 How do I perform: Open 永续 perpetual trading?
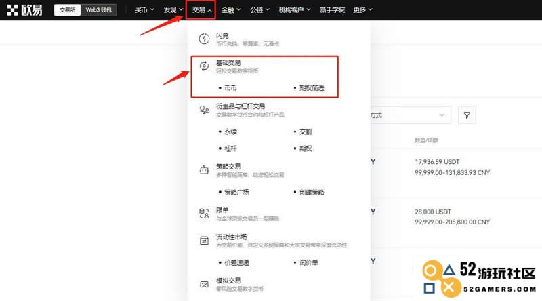(230, 132)
